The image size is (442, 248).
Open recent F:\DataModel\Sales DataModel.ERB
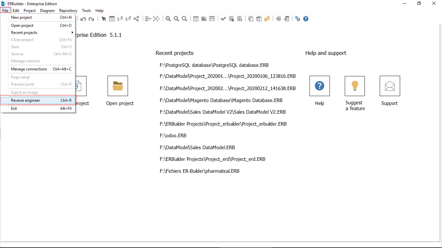pos(197,148)
